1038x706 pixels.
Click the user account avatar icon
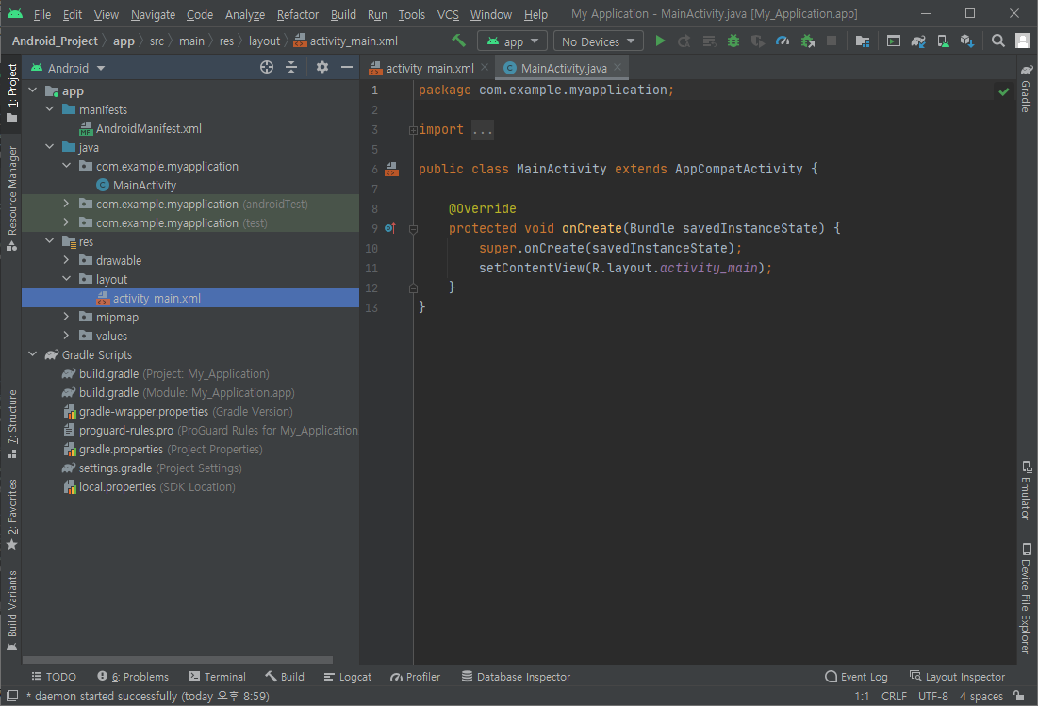click(x=1023, y=41)
